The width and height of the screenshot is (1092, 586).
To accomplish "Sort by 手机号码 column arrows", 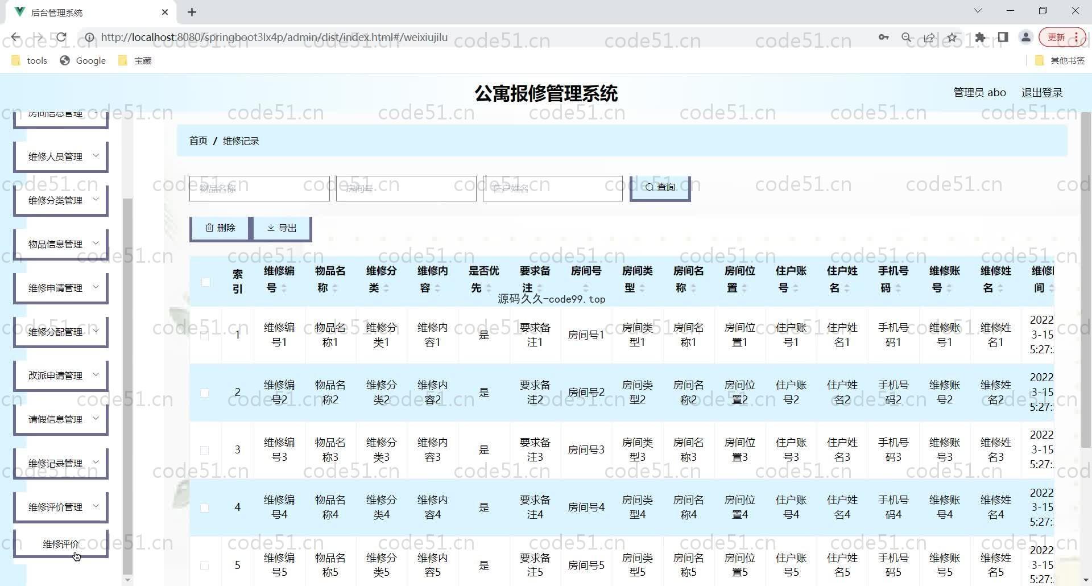I will click(898, 288).
